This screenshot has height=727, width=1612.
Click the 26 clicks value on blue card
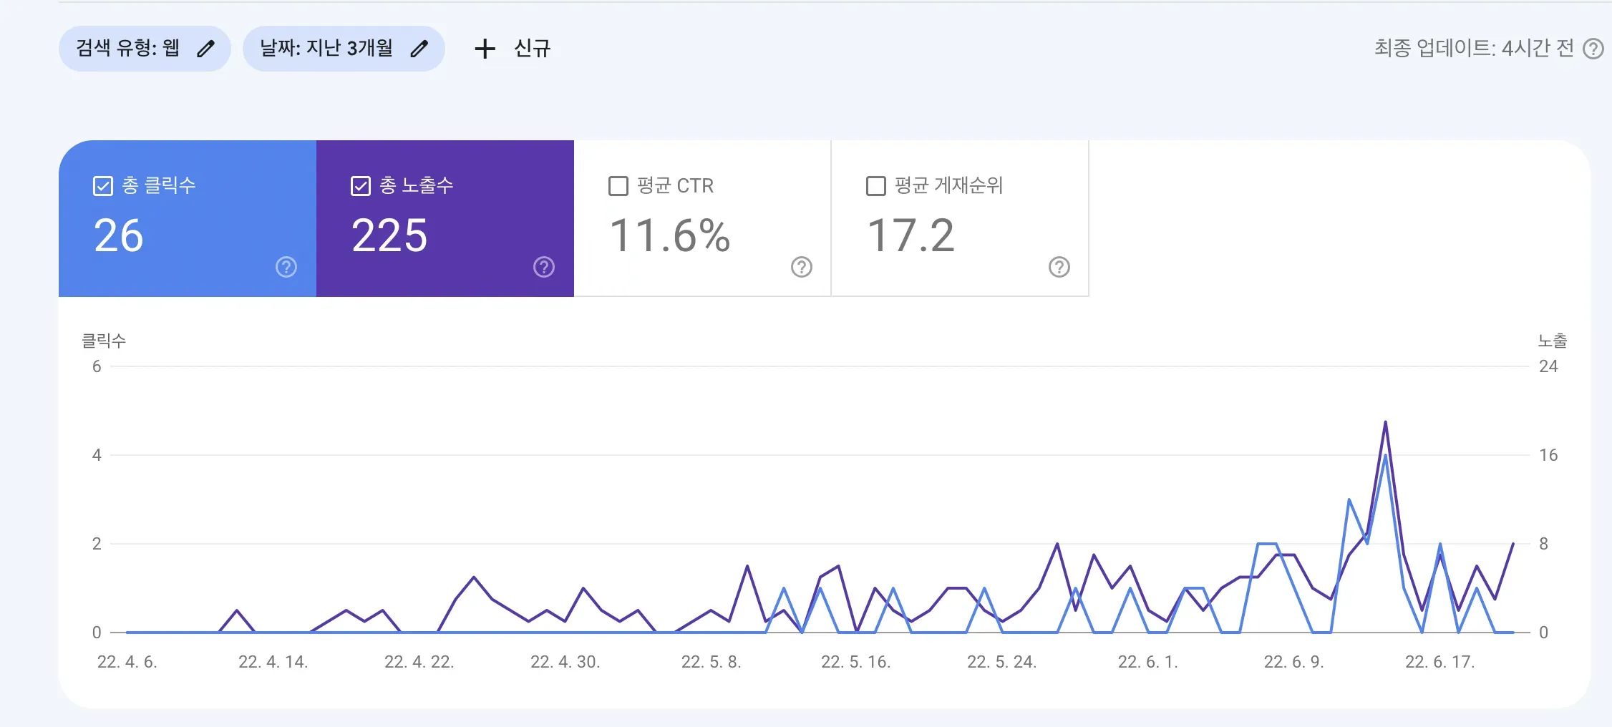coord(118,237)
